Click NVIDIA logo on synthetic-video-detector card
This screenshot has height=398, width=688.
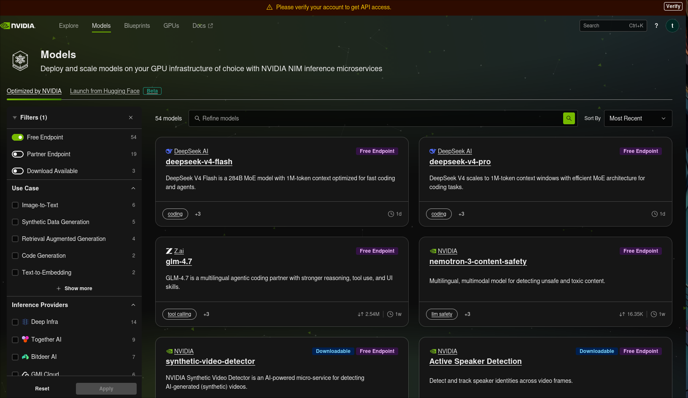click(x=169, y=351)
